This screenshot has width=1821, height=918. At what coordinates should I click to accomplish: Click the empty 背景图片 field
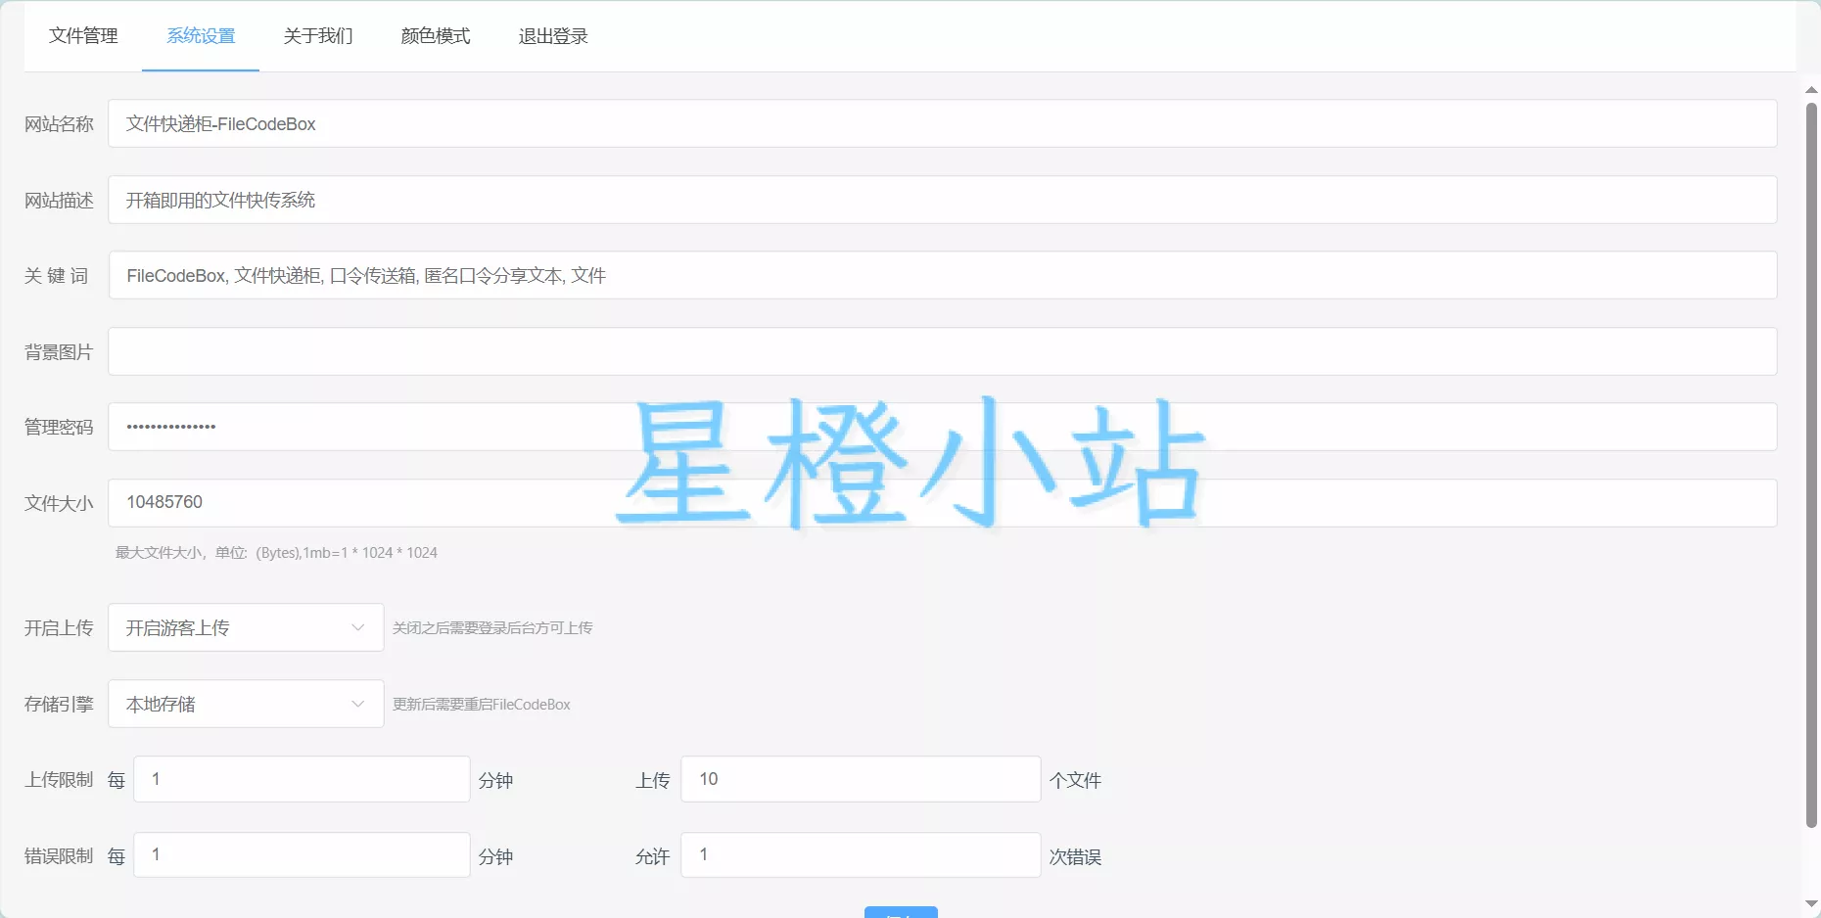coord(942,351)
